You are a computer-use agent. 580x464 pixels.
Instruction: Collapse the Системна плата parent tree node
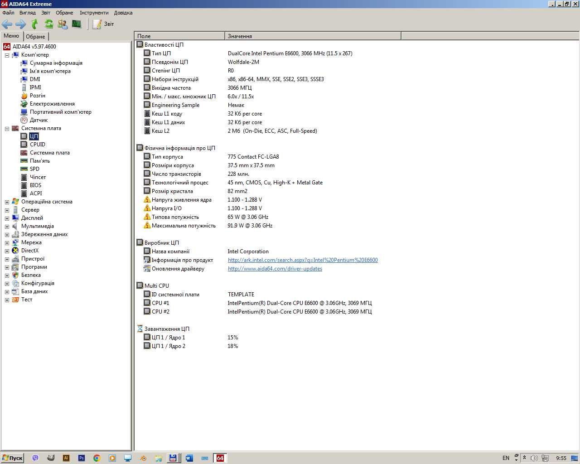7,129
